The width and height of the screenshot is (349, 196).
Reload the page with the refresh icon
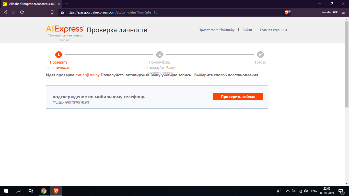pyautogui.click(x=22, y=12)
